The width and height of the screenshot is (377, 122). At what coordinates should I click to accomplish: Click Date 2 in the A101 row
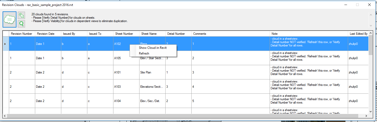click(48, 72)
